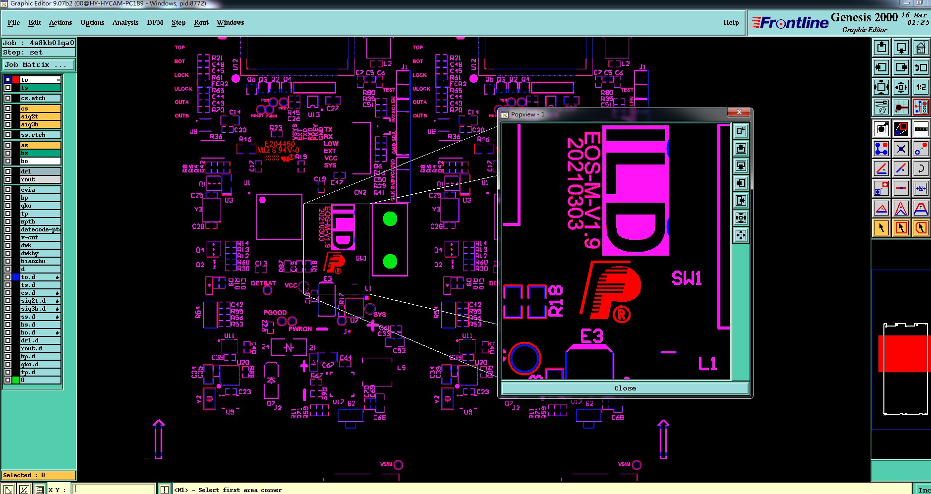Image resolution: width=931 pixels, height=494 pixels.
Task: Click the crossed-out point delete tool
Action: 901,149
